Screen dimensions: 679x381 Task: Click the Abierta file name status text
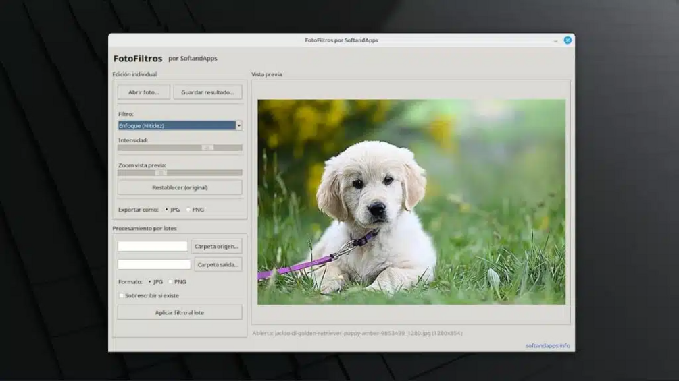point(357,334)
